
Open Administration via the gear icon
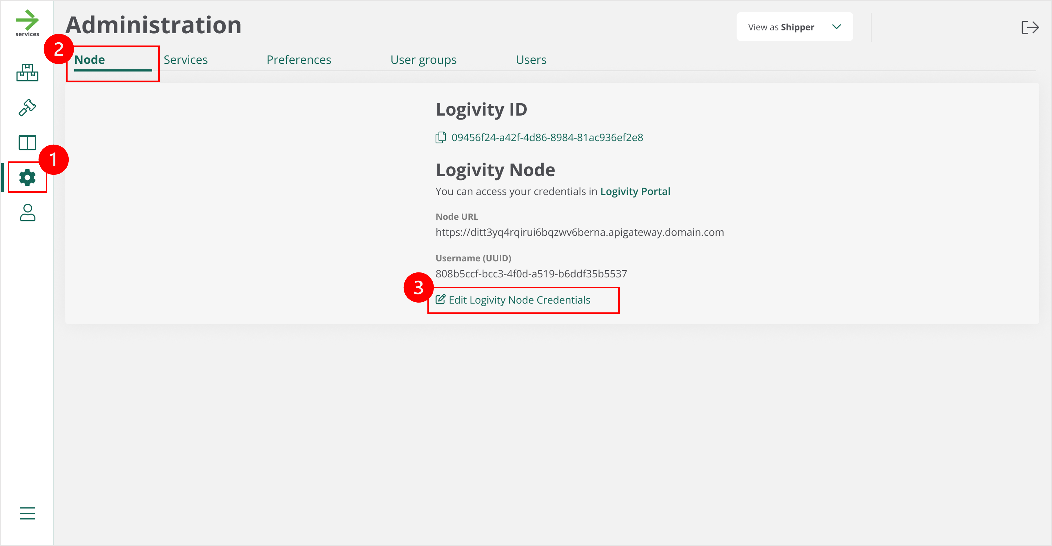click(x=27, y=178)
